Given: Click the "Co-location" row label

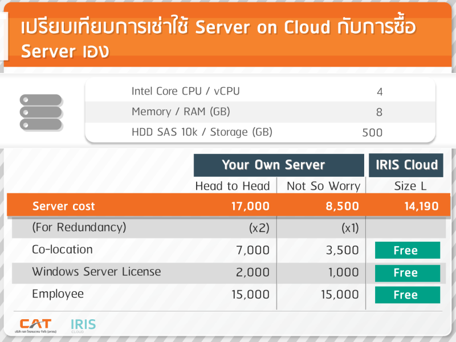Looking at the screenshot, I should pos(62,250).
